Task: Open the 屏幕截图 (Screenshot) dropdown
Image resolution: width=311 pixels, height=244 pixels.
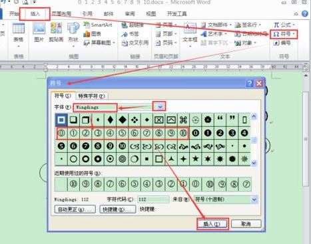Action: point(99,43)
